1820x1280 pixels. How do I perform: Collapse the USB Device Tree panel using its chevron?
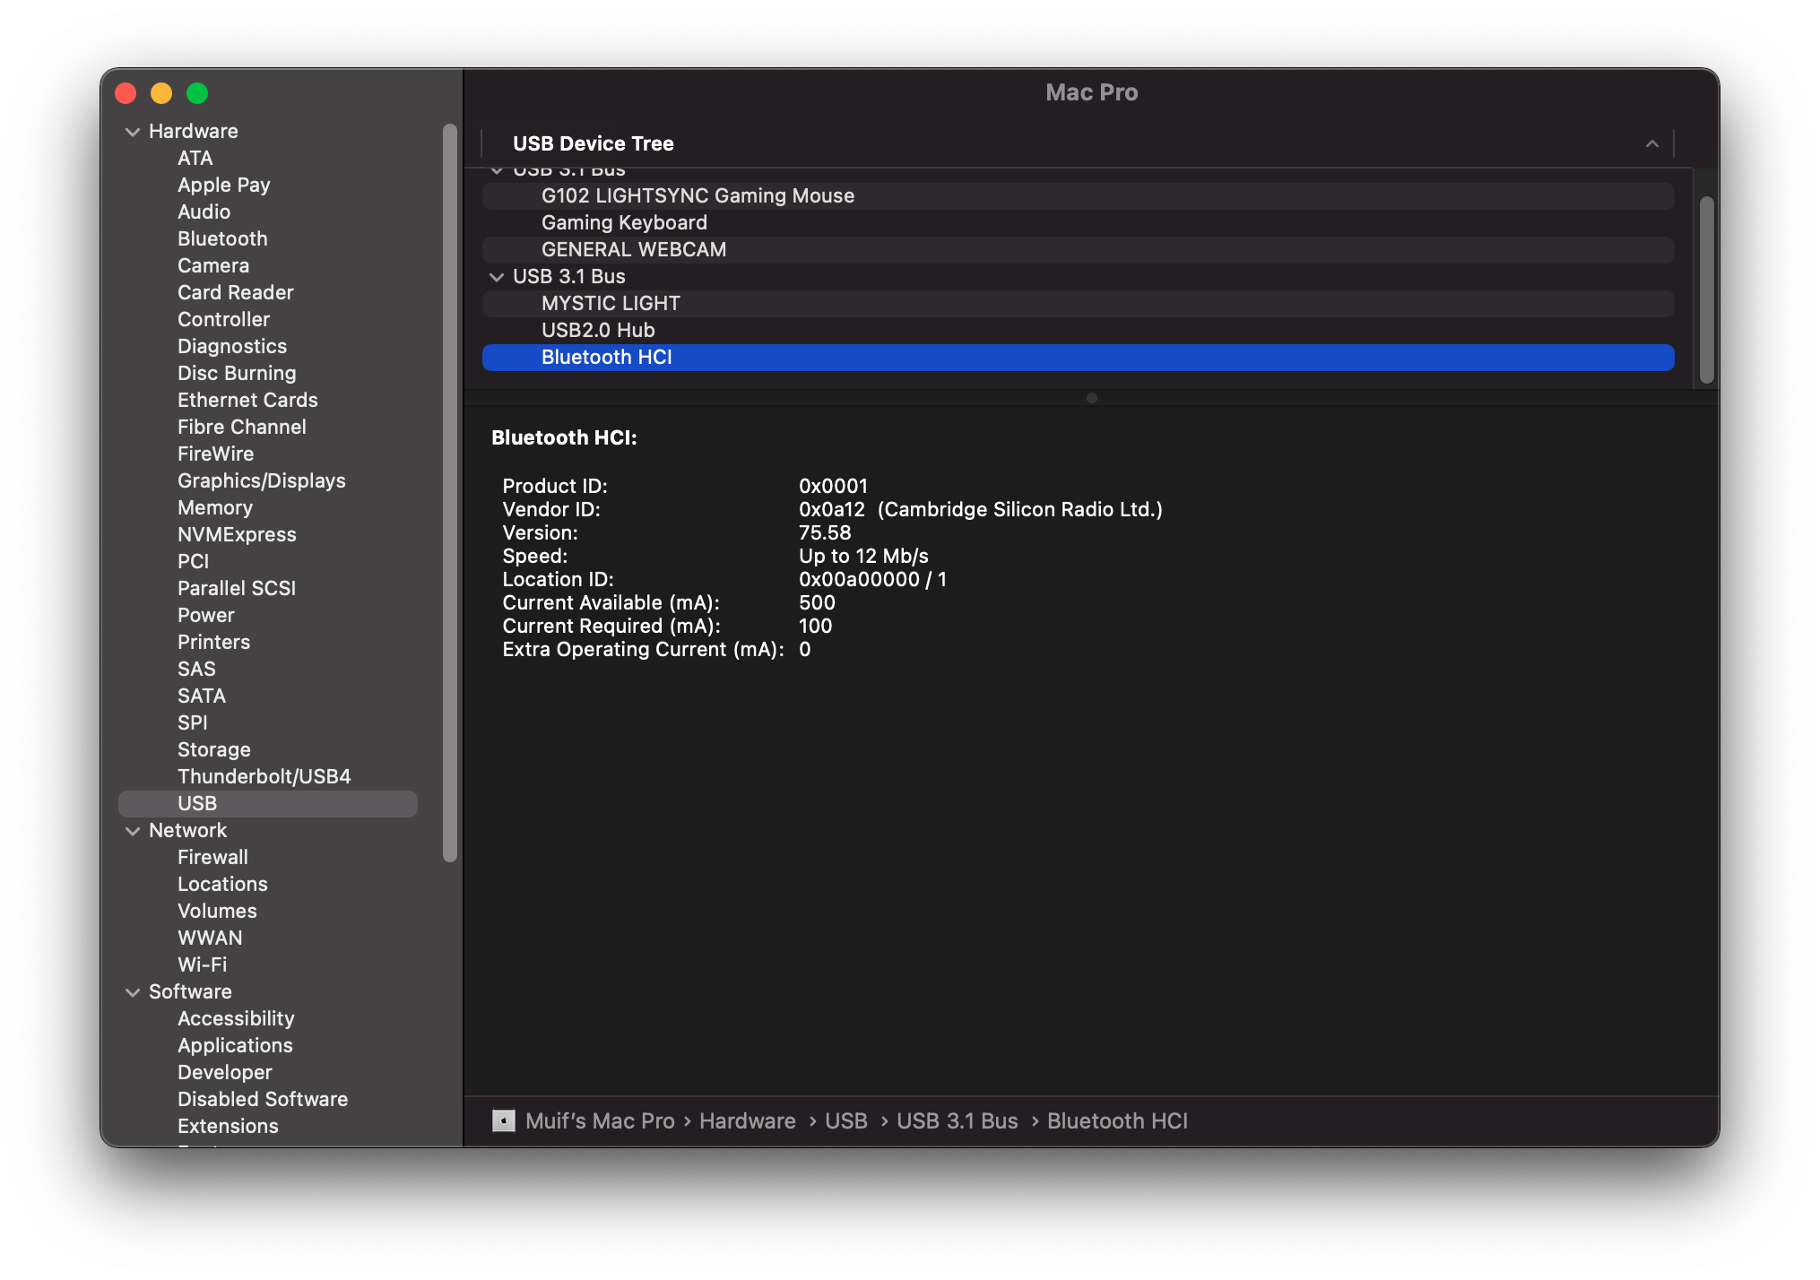click(x=1652, y=143)
